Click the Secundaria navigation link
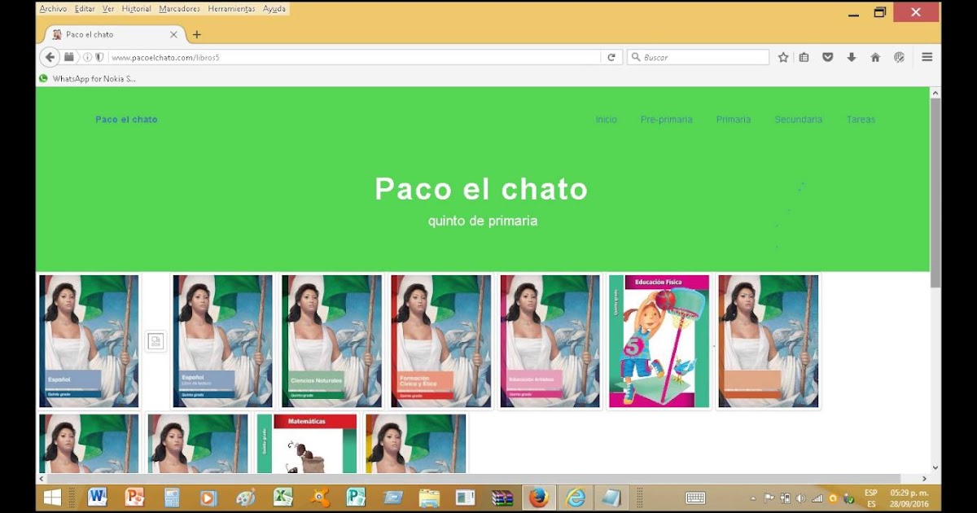This screenshot has height=513, width=977. (798, 120)
